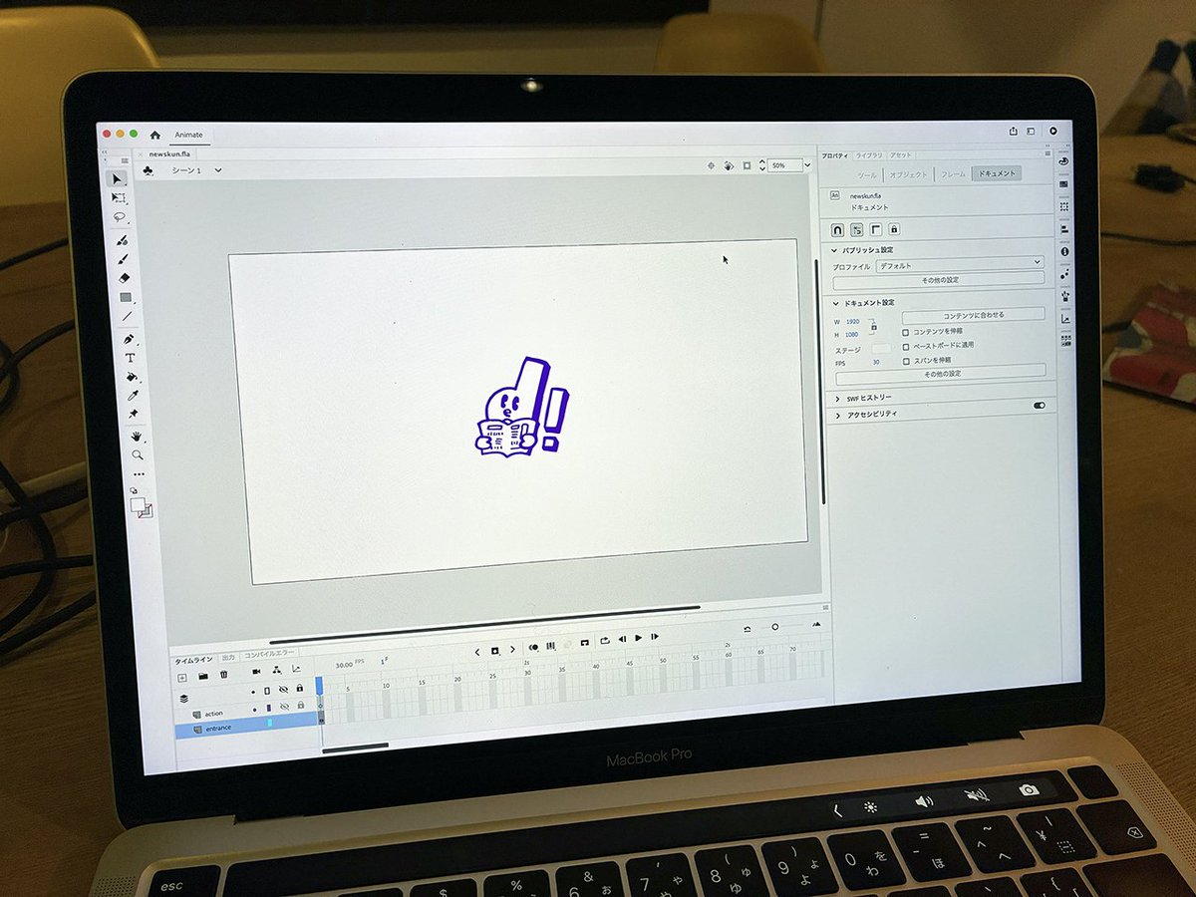Select the Zoom magnifier tool
This screenshot has height=897, width=1196.
pos(138,454)
